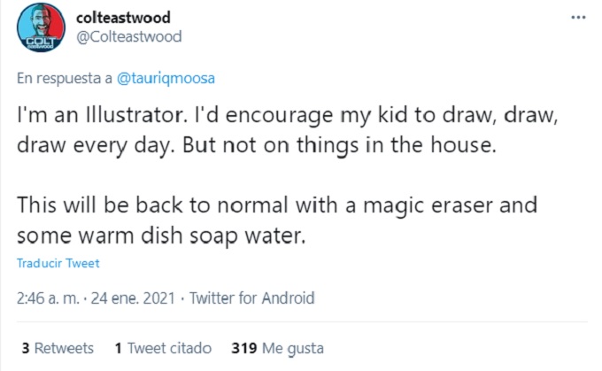Click the Traducir Tweet link
The height and width of the screenshot is (371, 602).
tap(58, 264)
